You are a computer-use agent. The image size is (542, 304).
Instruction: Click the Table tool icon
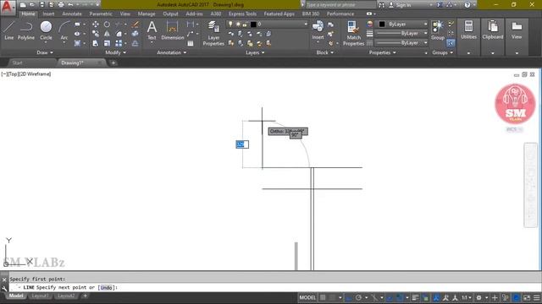coord(191,43)
